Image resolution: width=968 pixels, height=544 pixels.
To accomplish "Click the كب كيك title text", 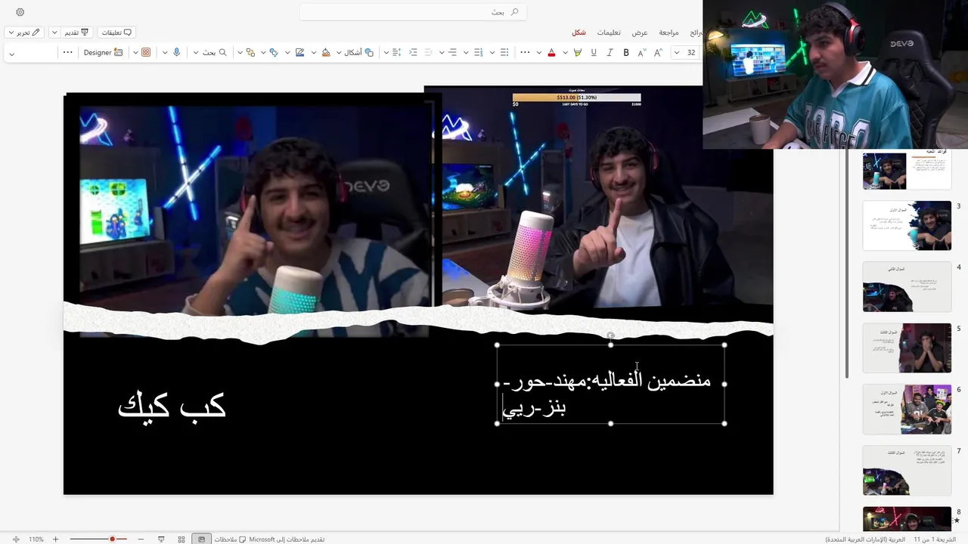I will pyautogui.click(x=172, y=406).
